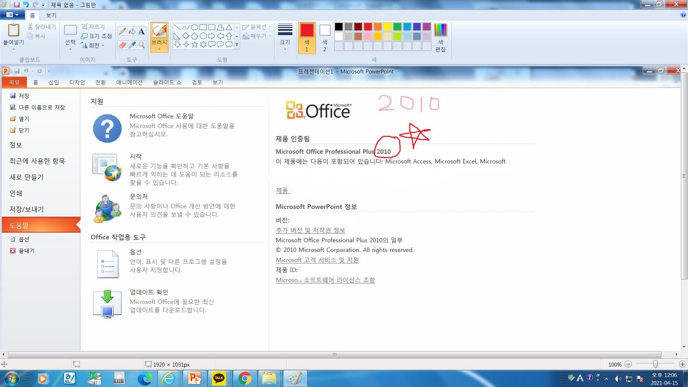Screen dimensions: 688x387
Task: Expand the shapes gallery more arrow
Action: click(237, 45)
